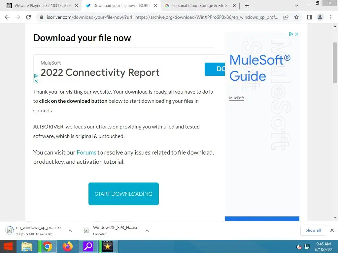Close the sidebar MuleSoft ad

click(x=297, y=34)
